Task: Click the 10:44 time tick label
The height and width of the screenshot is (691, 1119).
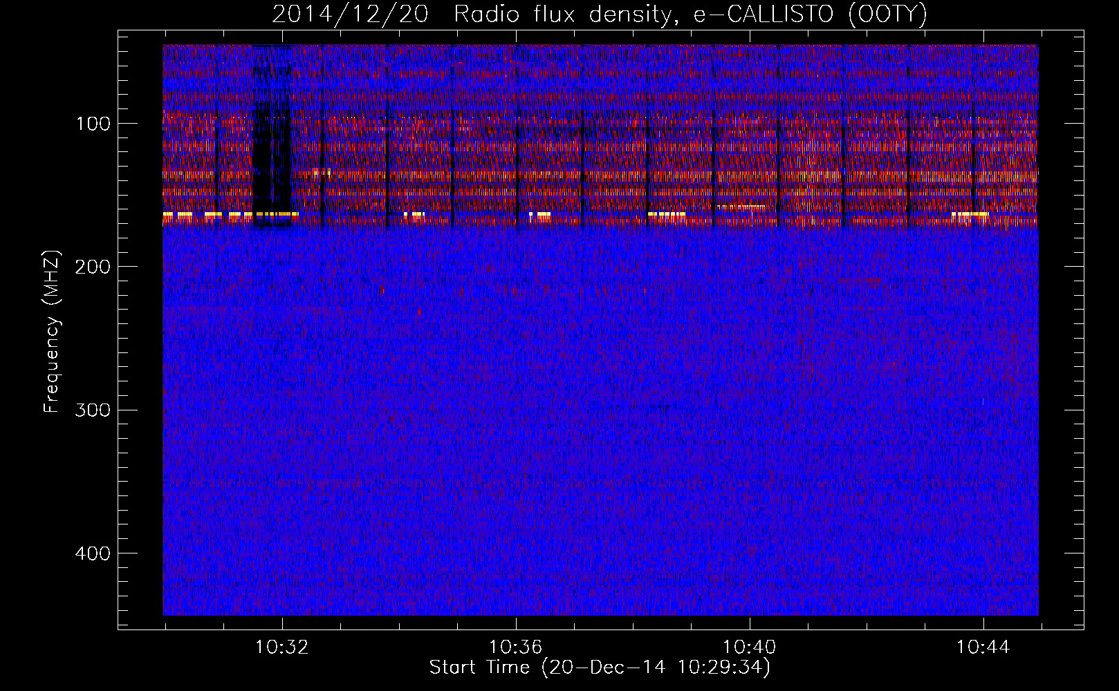Action: coord(983,647)
